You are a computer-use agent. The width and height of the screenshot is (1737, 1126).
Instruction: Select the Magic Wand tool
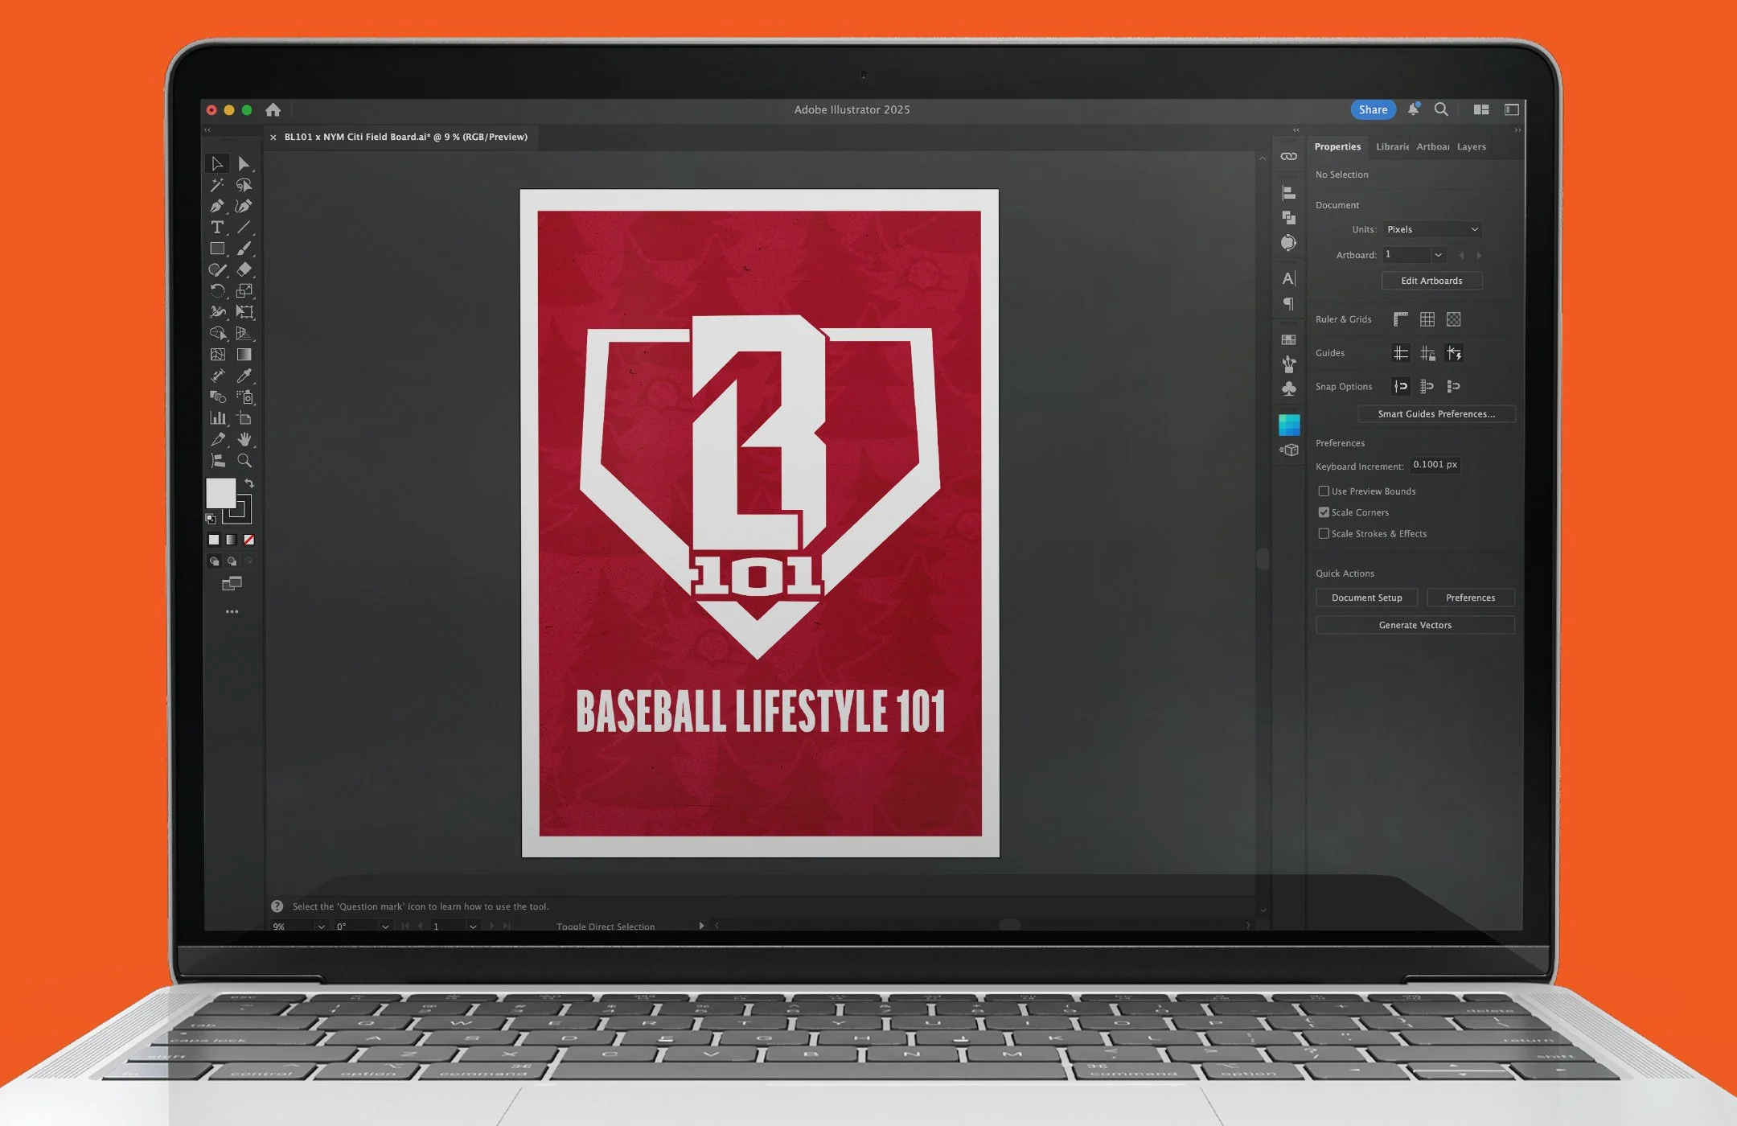tap(217, 185)
